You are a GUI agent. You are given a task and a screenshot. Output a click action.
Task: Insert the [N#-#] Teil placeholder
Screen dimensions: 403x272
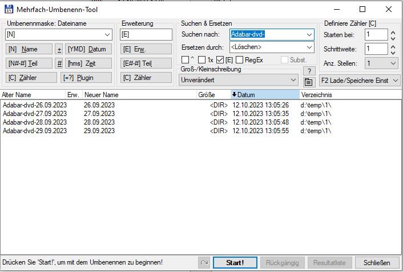tap(29, 63)
